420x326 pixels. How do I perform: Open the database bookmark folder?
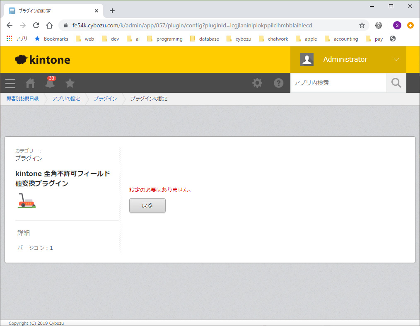[x=205, y=39]
